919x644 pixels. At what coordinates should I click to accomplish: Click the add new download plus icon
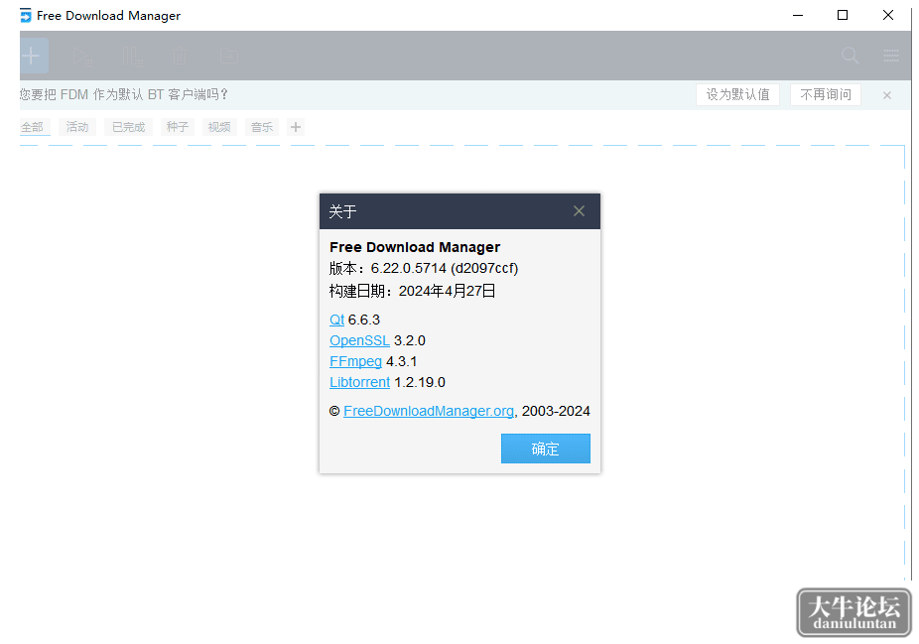32,56
